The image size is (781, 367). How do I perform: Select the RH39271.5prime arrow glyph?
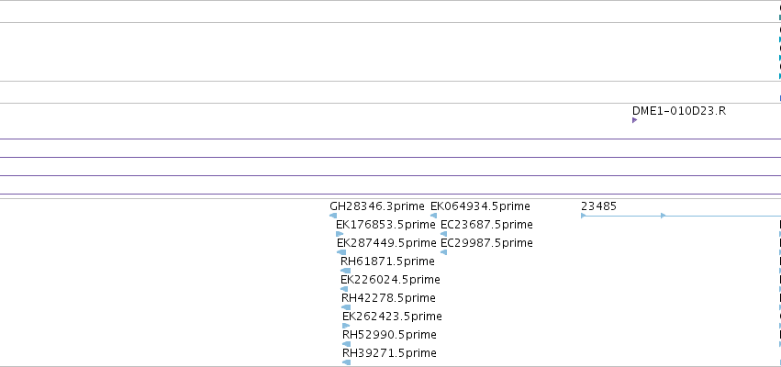click(346, 362)
